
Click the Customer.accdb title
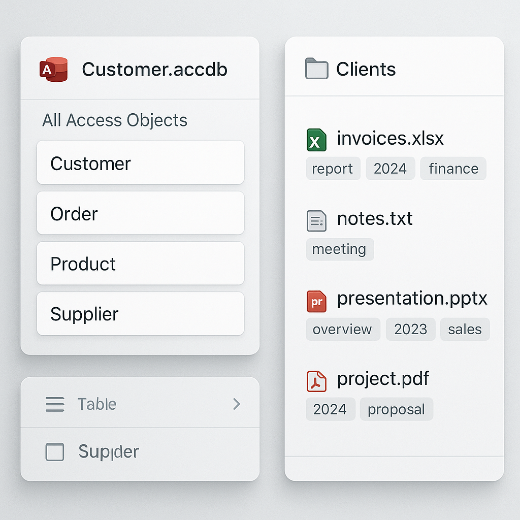point(154,69)
